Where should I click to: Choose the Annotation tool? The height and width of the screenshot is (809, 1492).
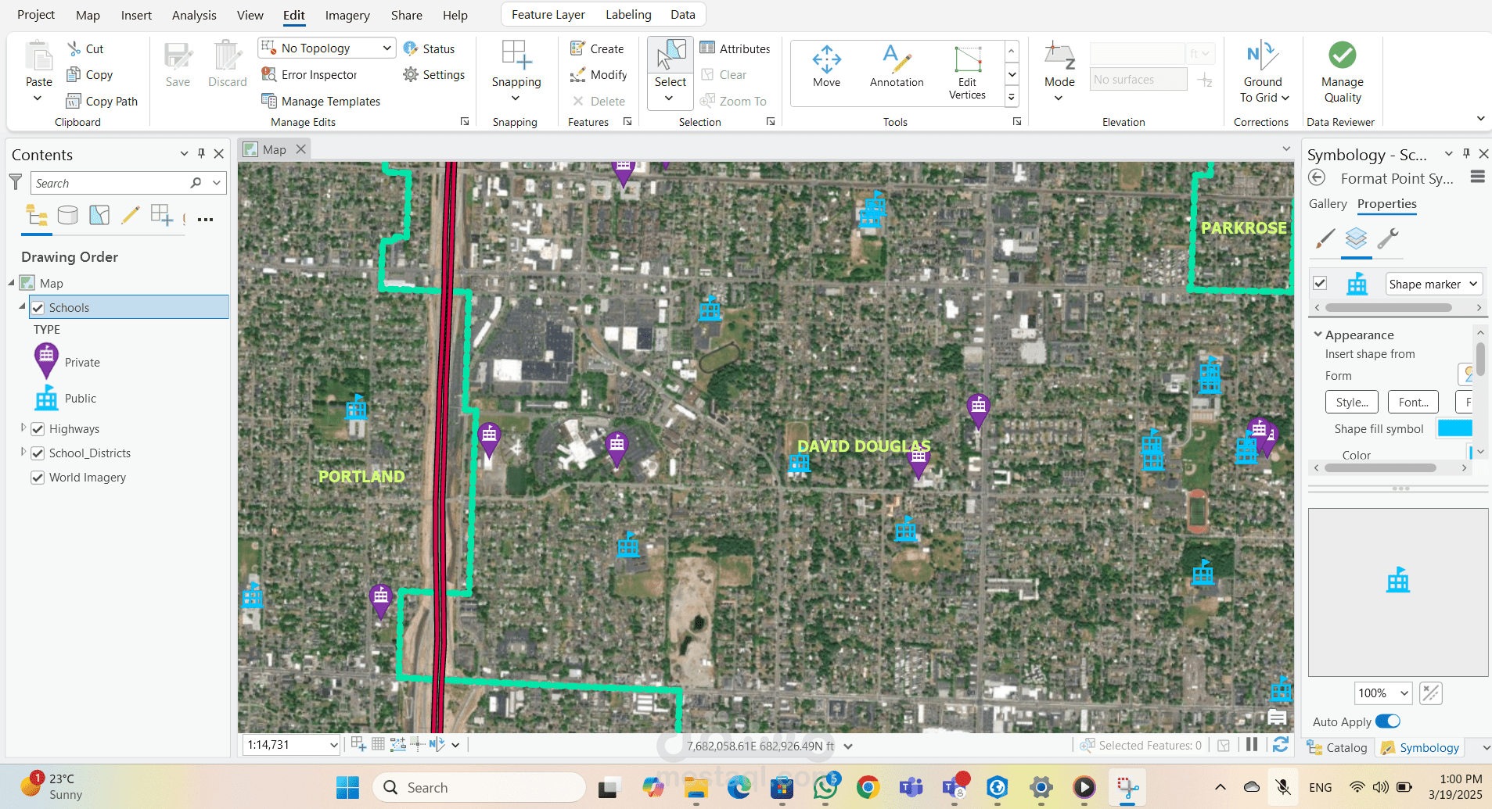pyautogui.click(x=897, y=66)
